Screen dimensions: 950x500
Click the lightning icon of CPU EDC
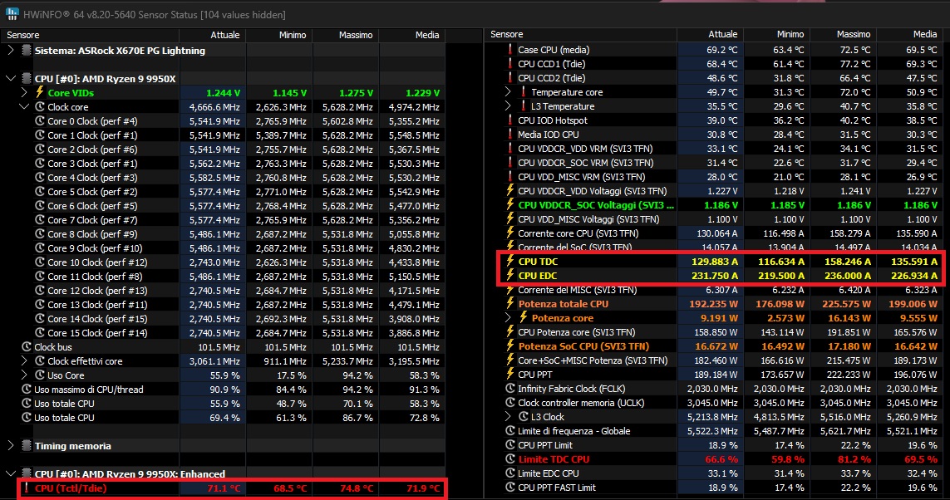tap(510, 276)
